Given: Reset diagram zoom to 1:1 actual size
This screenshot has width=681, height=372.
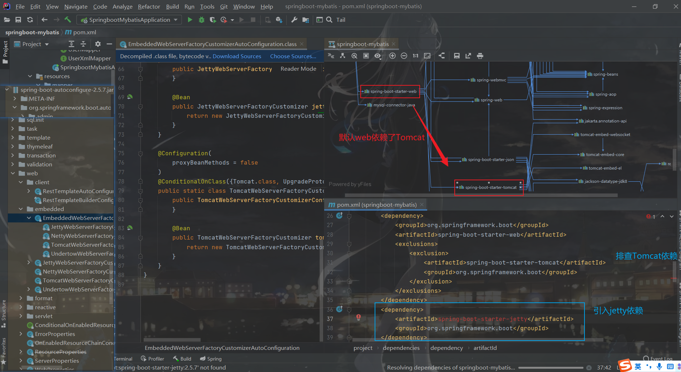Looking at the screenshot, I should (415, 56).
